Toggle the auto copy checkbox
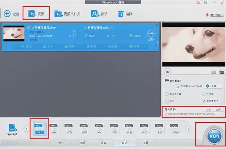 [x=204, y=101]
